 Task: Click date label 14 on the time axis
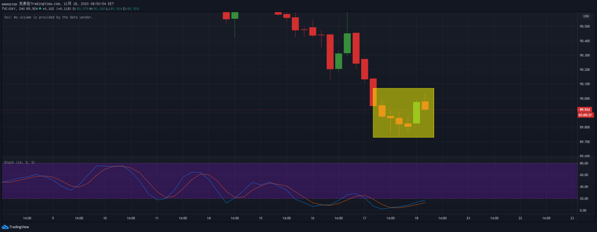coord(209,218)
